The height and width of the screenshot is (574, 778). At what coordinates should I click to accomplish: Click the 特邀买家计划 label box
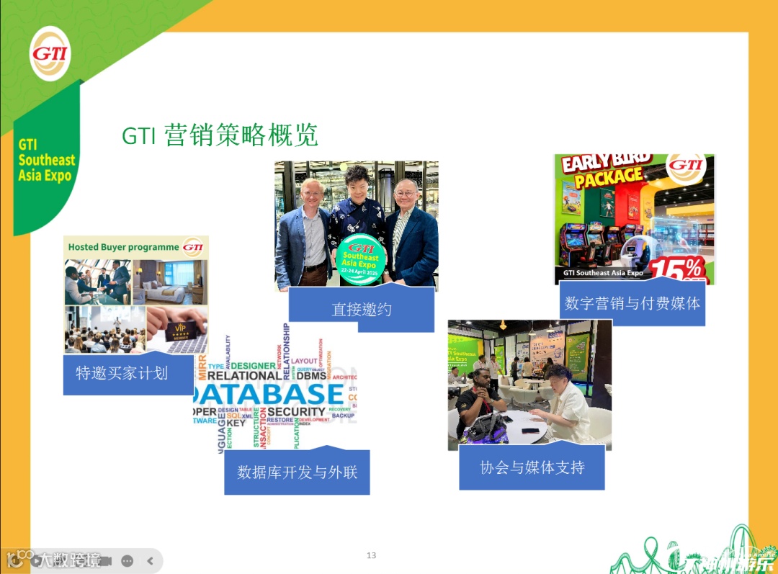point(128,374)
